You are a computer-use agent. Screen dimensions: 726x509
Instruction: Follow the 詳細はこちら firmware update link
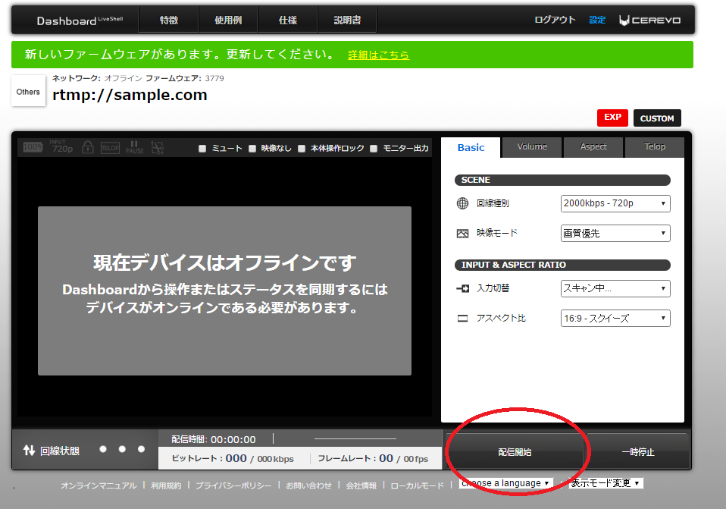[378, 55]
